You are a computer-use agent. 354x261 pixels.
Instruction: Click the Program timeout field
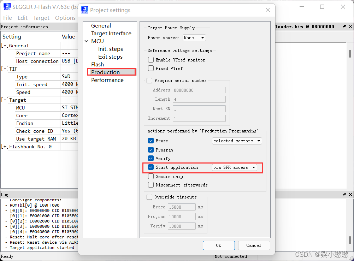[182, 216]
